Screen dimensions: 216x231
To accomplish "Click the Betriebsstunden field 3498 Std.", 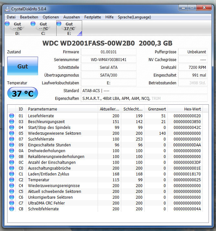I will click(193, 83).
